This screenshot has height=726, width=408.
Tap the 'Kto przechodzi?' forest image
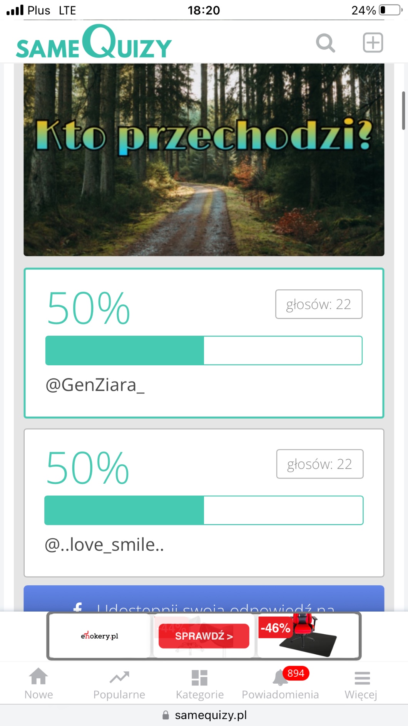pos(204,160)
